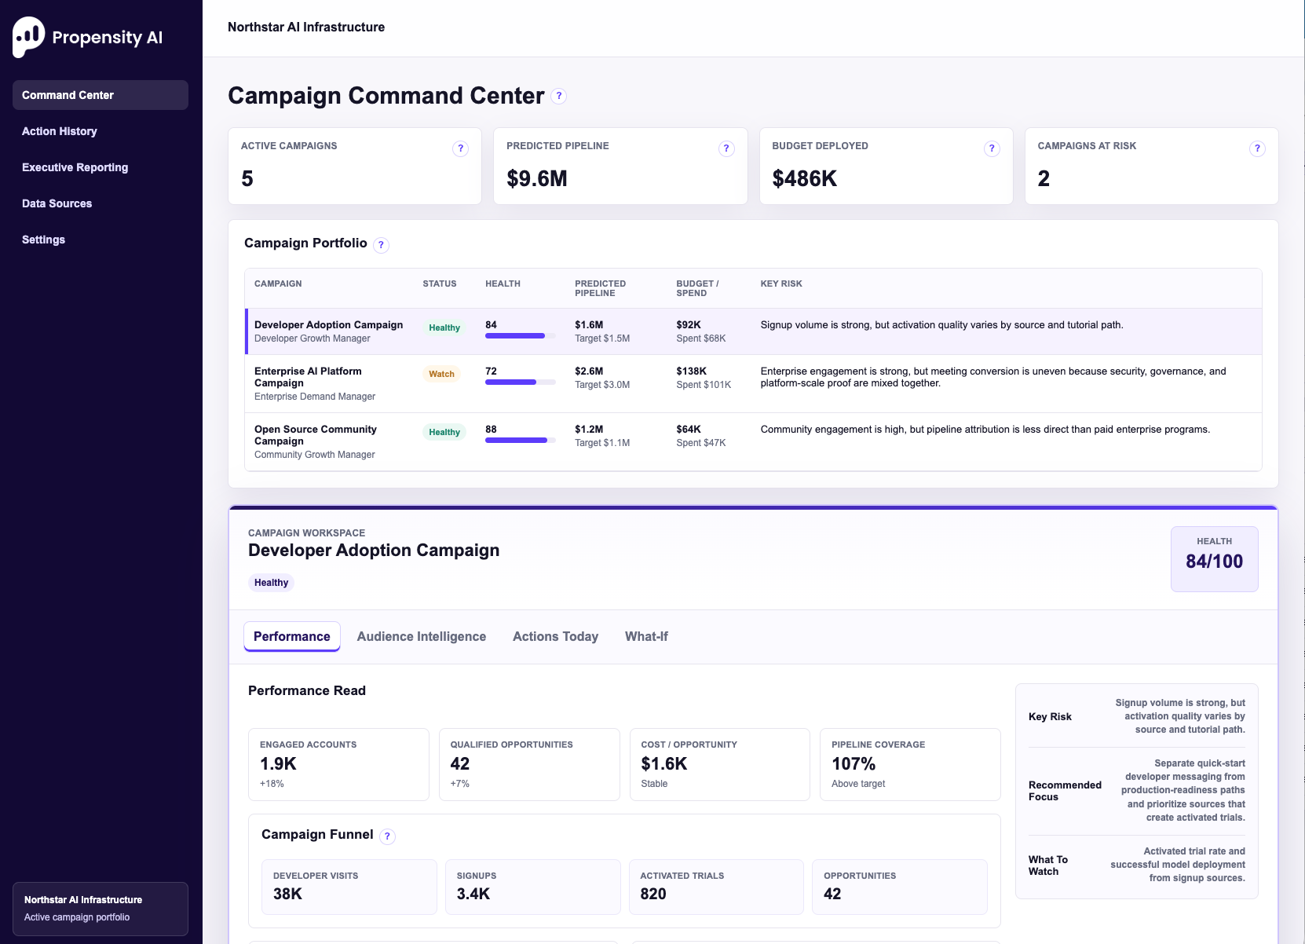Open the What-If tab
The width and height of the screenshot is (1305, 944).
(646, 636)
